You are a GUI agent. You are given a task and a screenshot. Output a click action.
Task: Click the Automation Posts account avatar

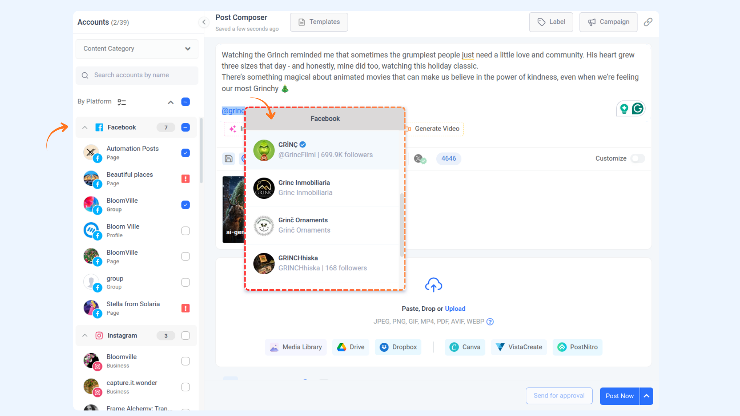[92, 153]
